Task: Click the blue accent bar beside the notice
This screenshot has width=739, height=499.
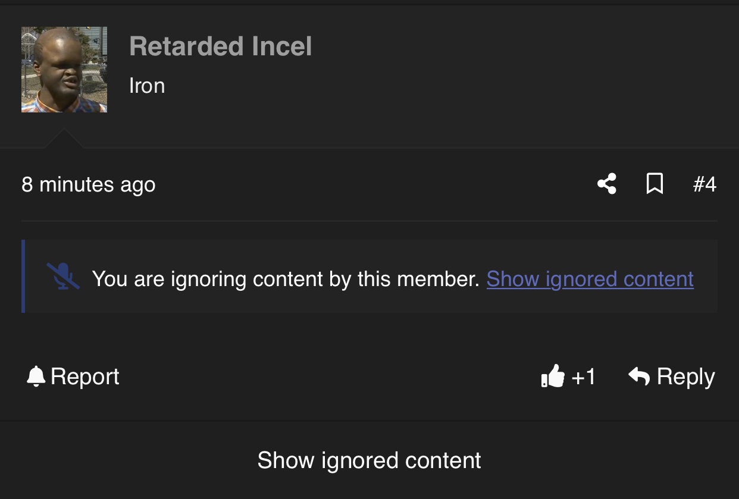Action: (x=23, y=275)
